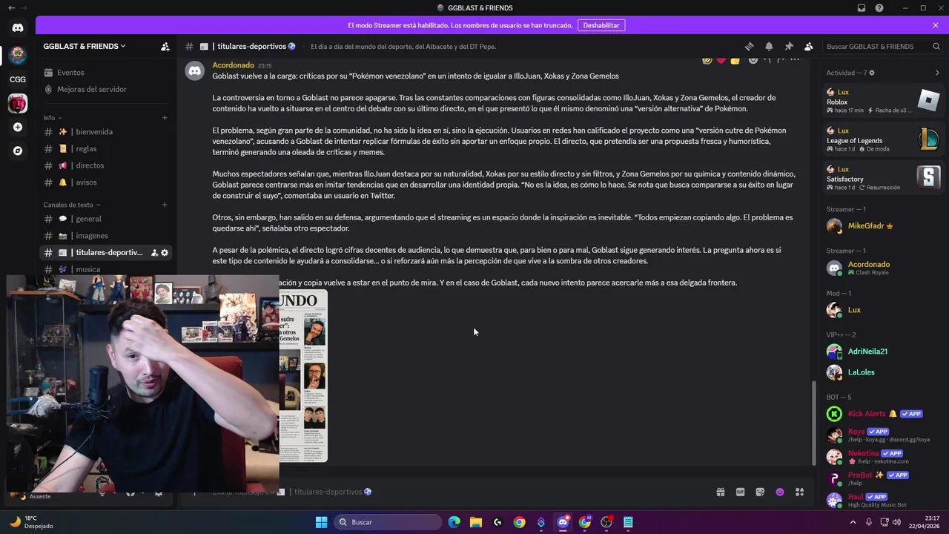The width and height of the screenshot is (949, 534).
Task: Open Eventos in the sidebar
Action: (x=105, y=73)
